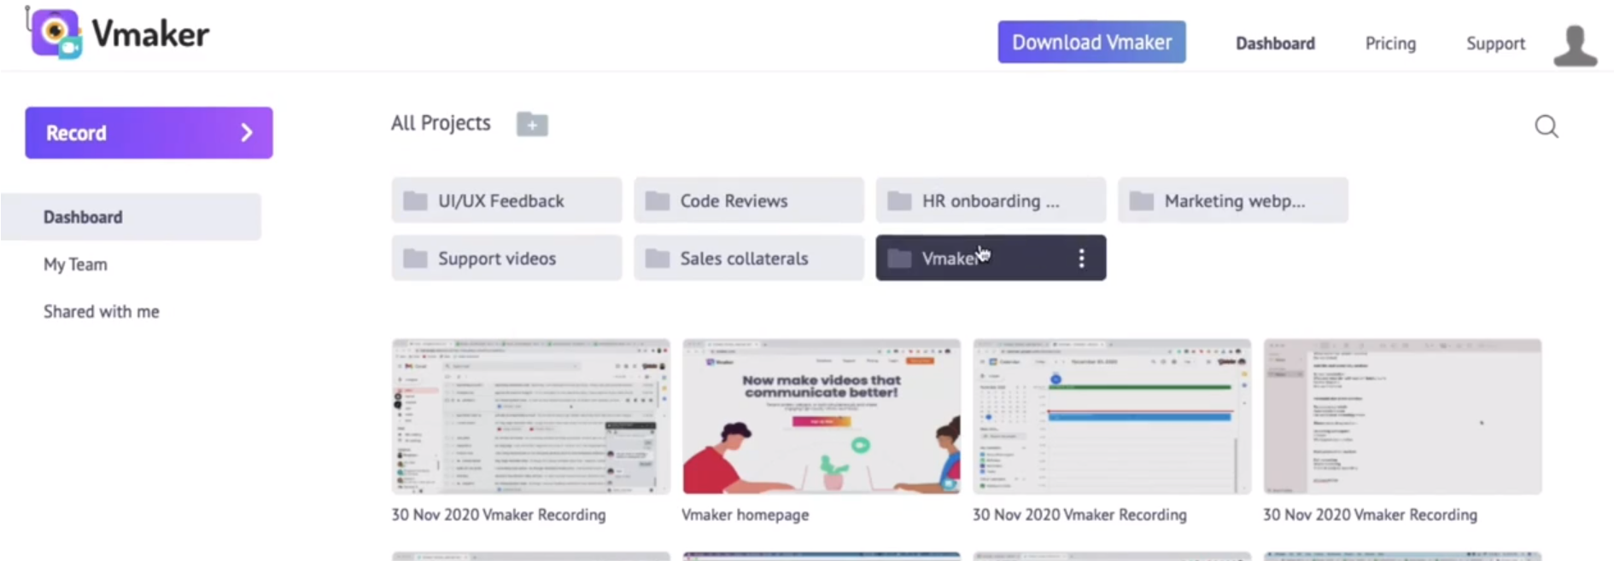Screen dimensions: 1614x561
Task: Open the Support page
Action: [1495, 43]
